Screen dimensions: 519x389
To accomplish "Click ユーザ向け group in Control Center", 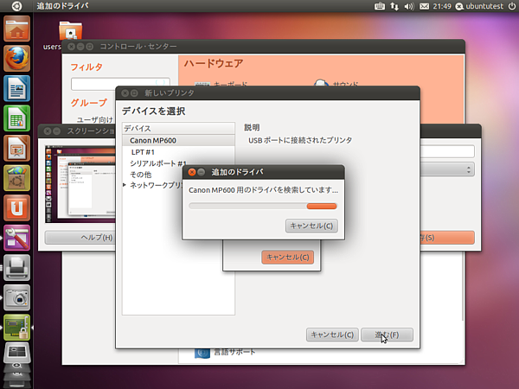I will coord(95,119).
